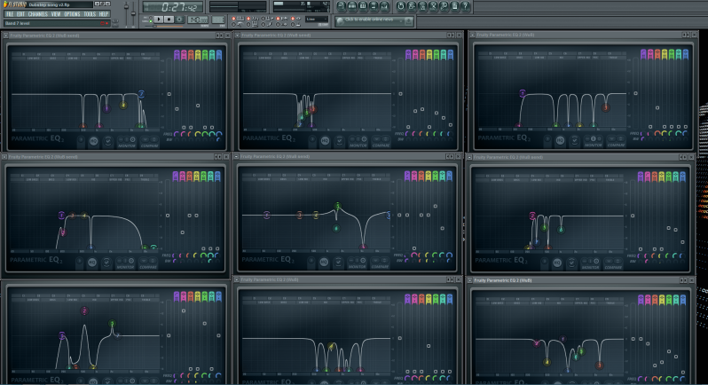708x385 pixels.
Task: Select blue band 7 type icon, top-left EQ
Action: (219, 55)
